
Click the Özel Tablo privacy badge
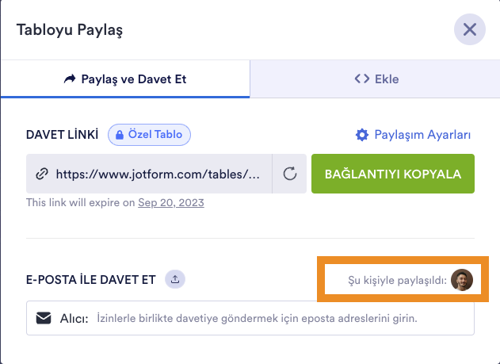tap(149, 135)
